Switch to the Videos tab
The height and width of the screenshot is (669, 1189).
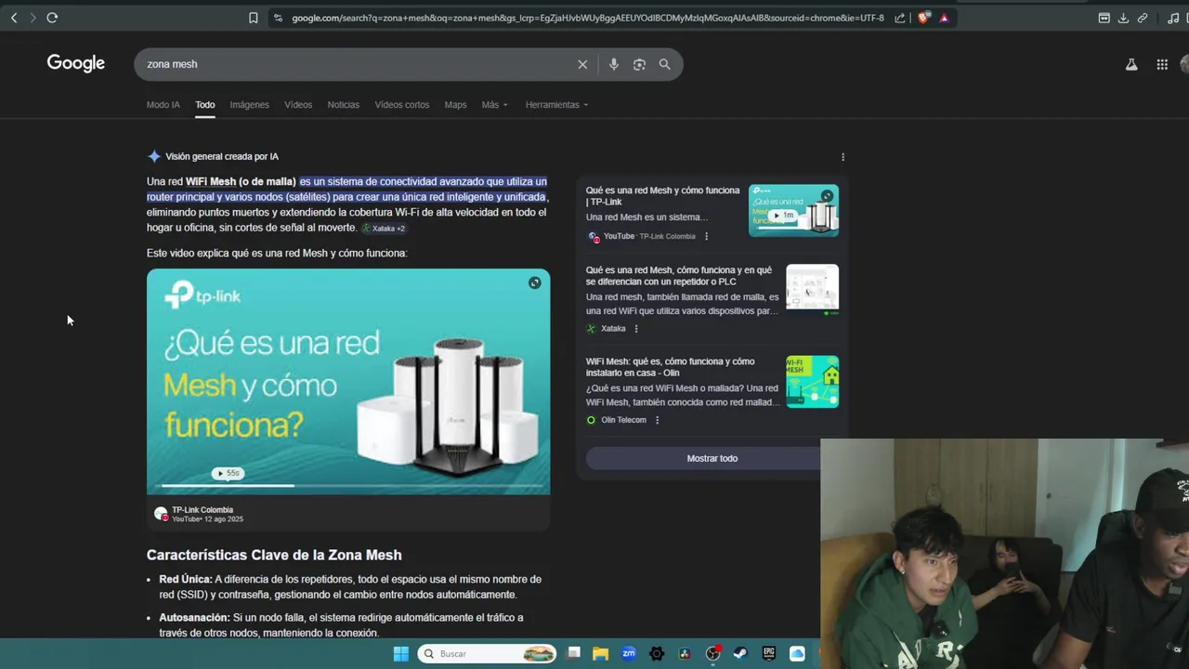coord(298,105)
